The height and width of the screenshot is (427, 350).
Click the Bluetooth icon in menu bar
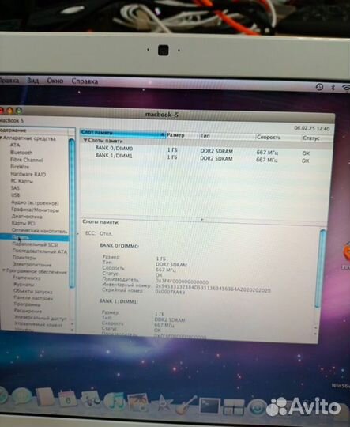(333, 88)
